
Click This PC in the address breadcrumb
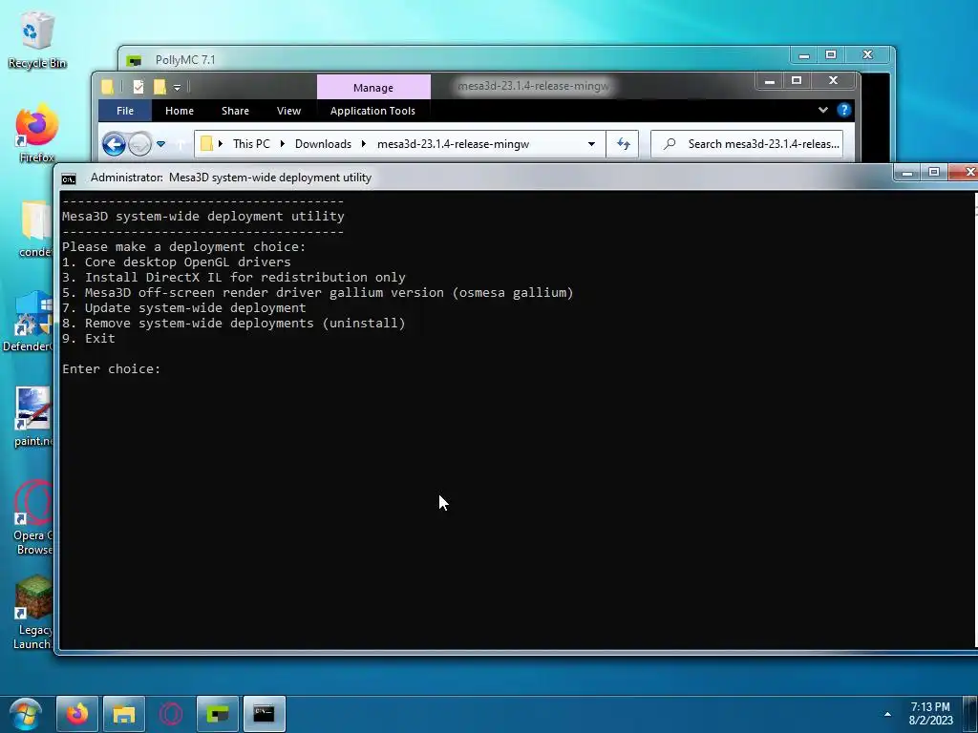point(251,144)
